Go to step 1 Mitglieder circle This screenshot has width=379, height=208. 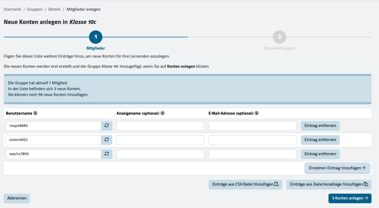[96, 37]
